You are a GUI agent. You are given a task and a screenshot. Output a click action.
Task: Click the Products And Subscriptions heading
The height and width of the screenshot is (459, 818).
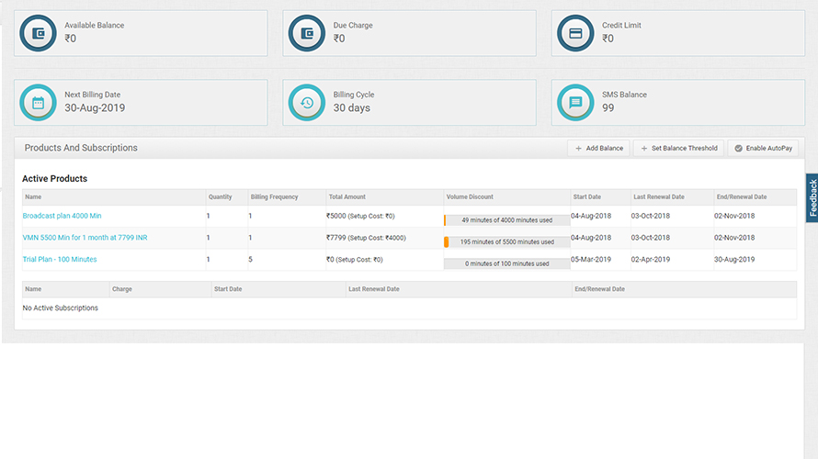(x=81, y=148)
